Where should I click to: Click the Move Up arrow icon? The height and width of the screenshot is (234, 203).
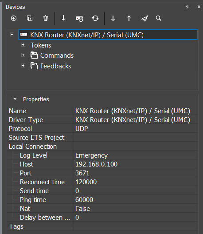[x=129, y=18]
